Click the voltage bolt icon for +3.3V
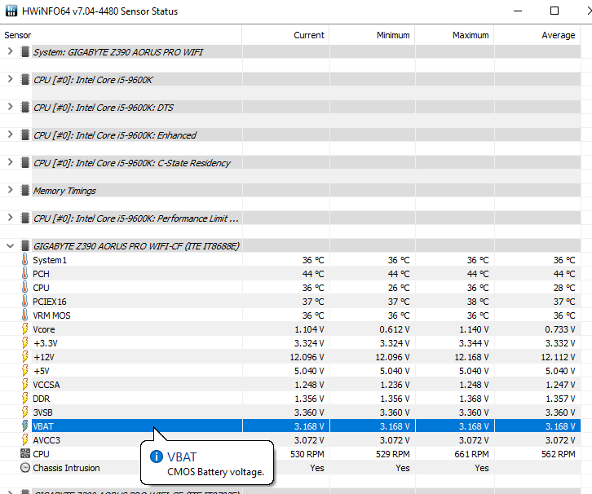 [x=25, y=343]
